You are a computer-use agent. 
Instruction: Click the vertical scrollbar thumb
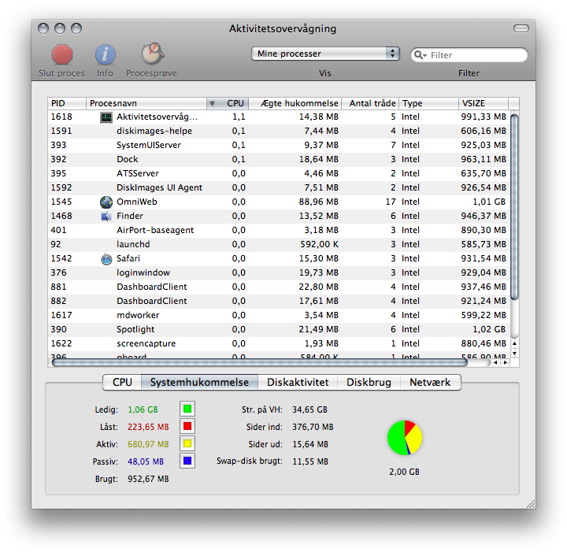[514, 206]
